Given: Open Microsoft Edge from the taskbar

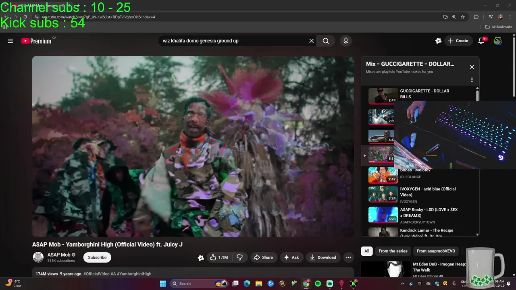Looking at the screenshot, I should [x=247, y=284].
